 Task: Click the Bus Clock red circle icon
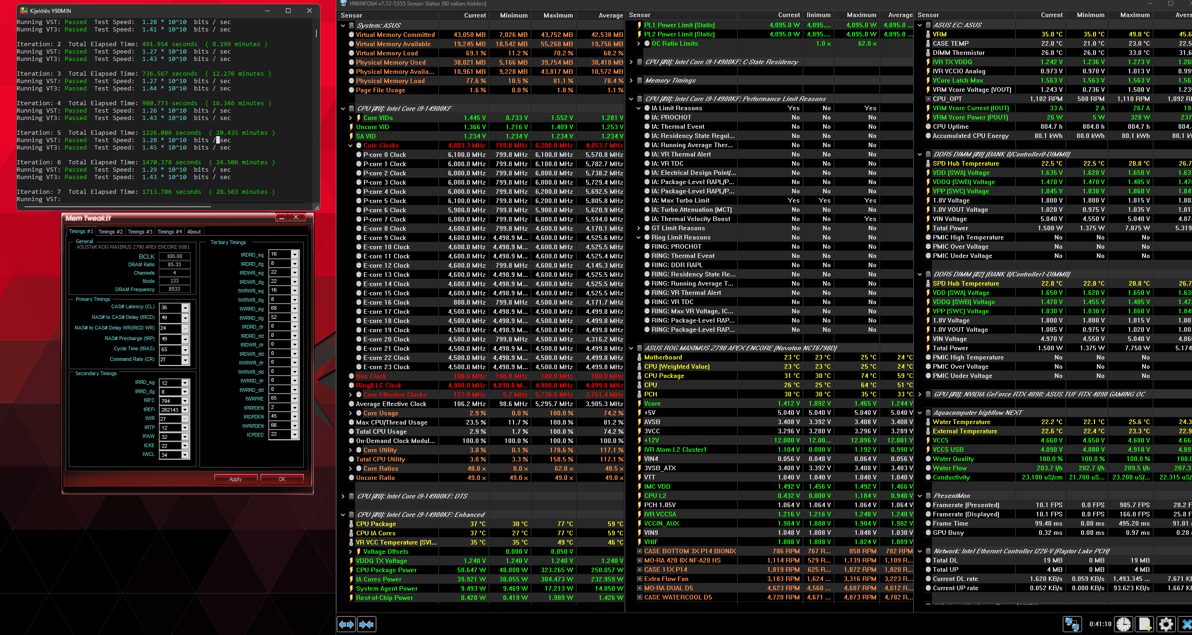point(351,377)
